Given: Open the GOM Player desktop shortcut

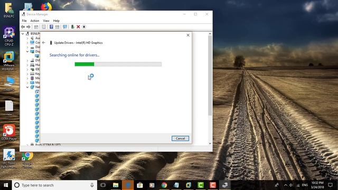Looking at the screenshot, I should (x=9, y=132).
